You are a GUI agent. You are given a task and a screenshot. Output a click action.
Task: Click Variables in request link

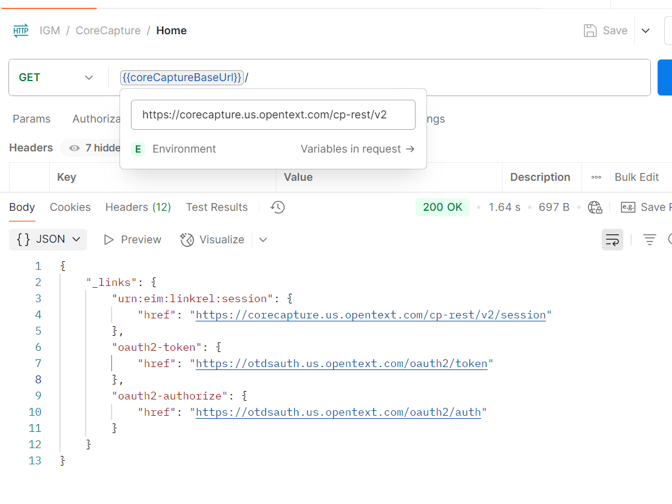coord(357,149)
